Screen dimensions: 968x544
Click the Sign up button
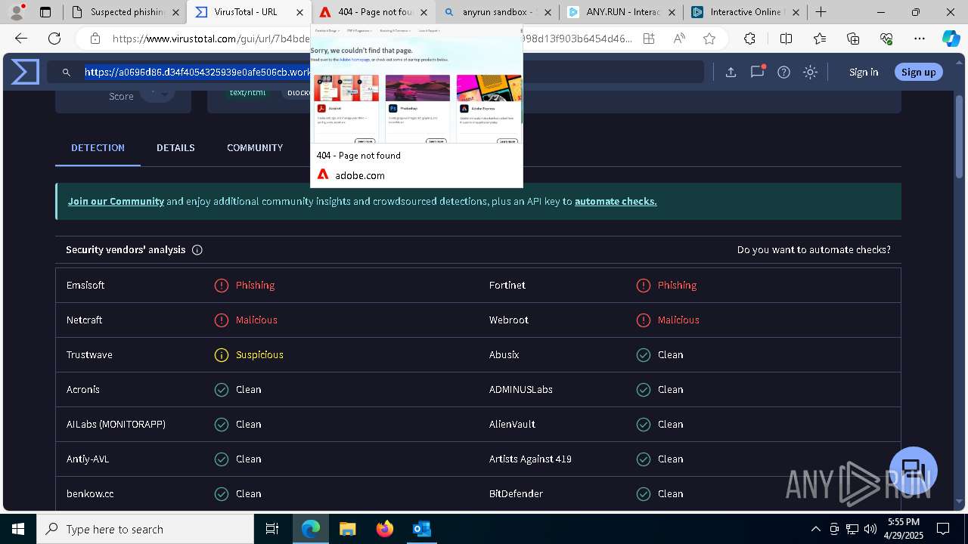click(918, 73)
